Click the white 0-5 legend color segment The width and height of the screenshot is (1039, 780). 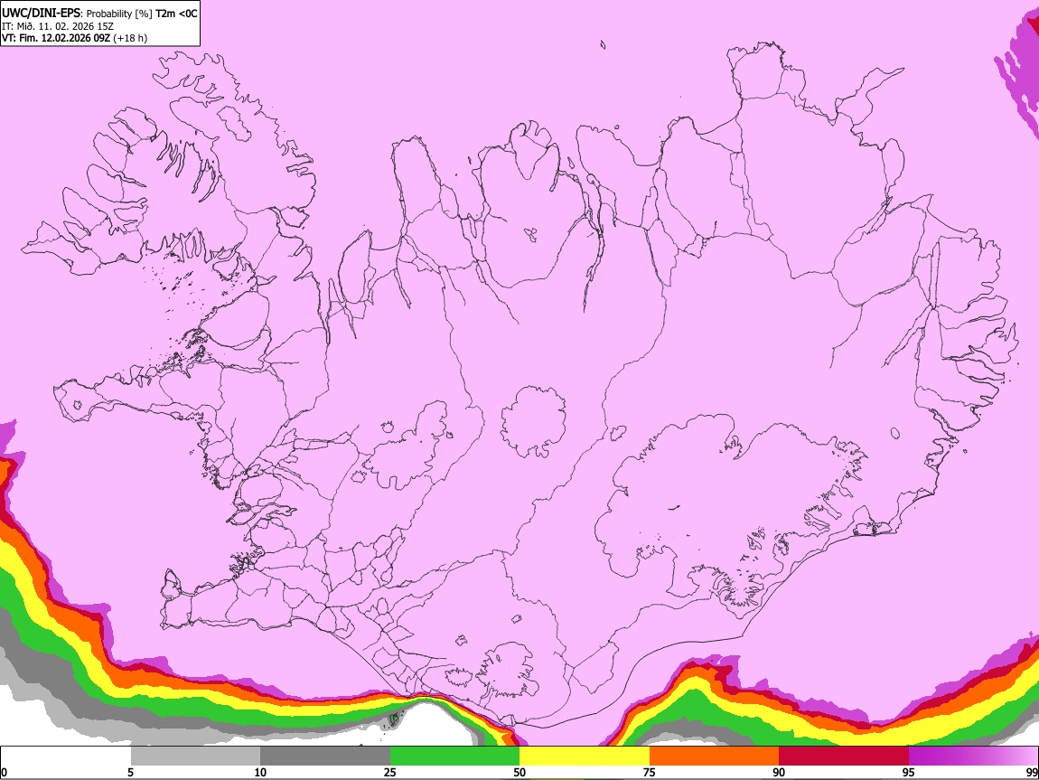[66, 757]
